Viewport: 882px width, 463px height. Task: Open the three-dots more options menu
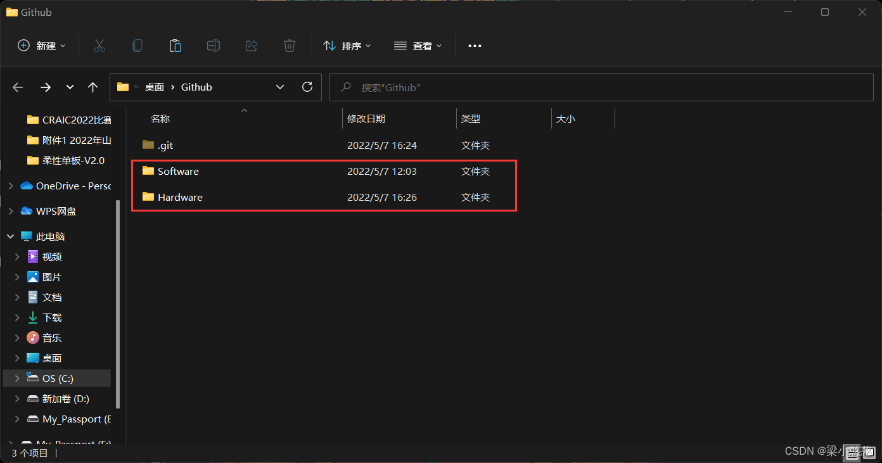click(x=475, y=46)
